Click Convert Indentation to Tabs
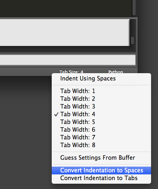Viewport: 158px width, 189px height. point(101,178)
